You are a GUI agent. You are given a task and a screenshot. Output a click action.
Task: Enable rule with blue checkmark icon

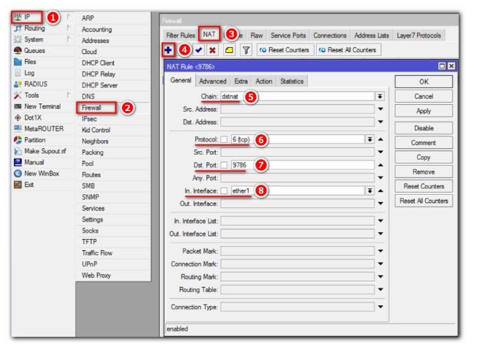[199, 50]
